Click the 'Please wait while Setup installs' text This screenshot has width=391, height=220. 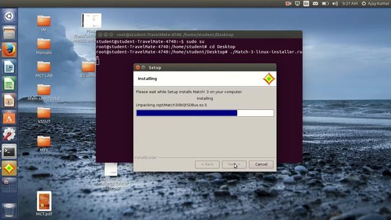coord(189,92)
